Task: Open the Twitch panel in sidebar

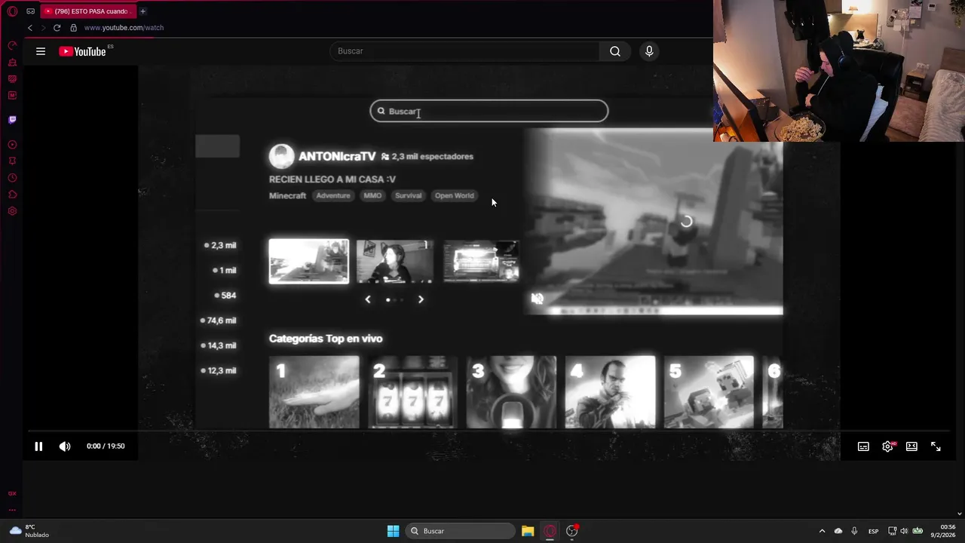Action: pyautogui.click(x=12, y=120)
